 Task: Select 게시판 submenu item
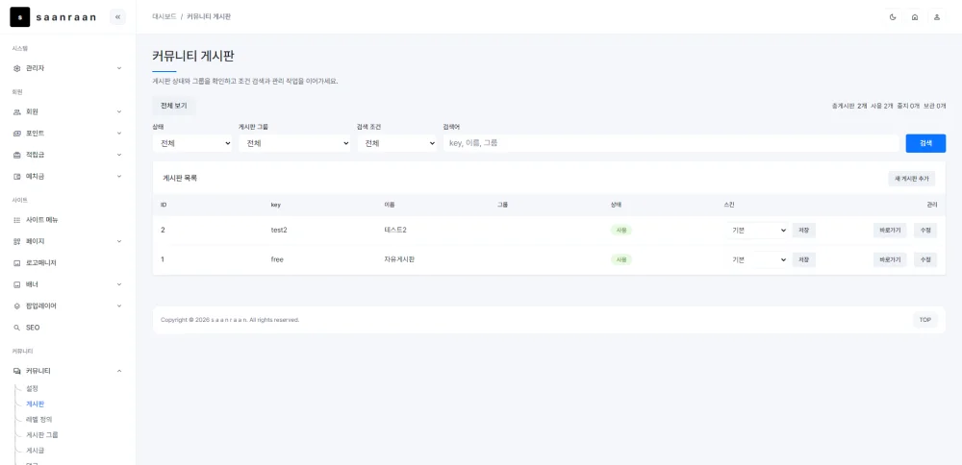(x=36, y=404)
